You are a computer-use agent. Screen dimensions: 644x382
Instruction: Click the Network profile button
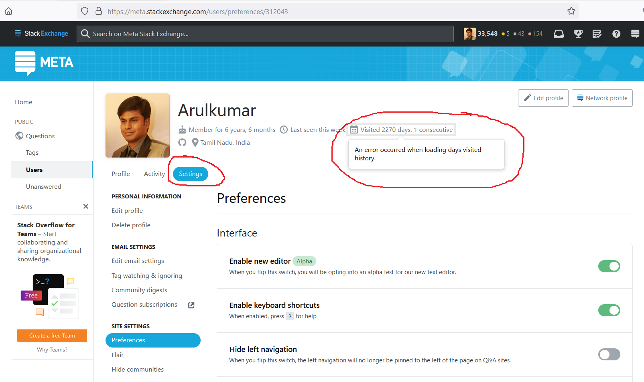click(x=602, y=98)
